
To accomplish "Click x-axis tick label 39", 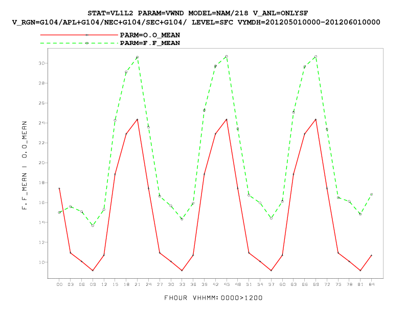I will [x=205, y=284].
